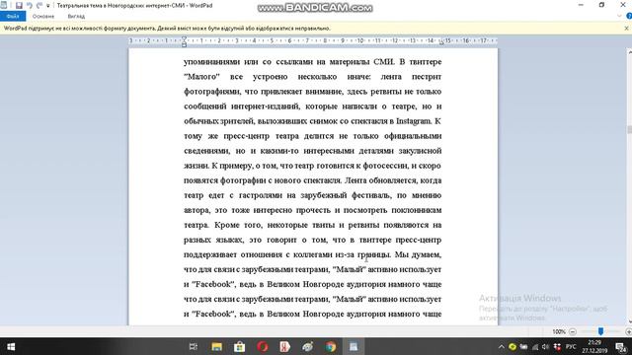Click the word "Facebook" in the first occurrence line
The image size is (632, 355).
(213, 284)
